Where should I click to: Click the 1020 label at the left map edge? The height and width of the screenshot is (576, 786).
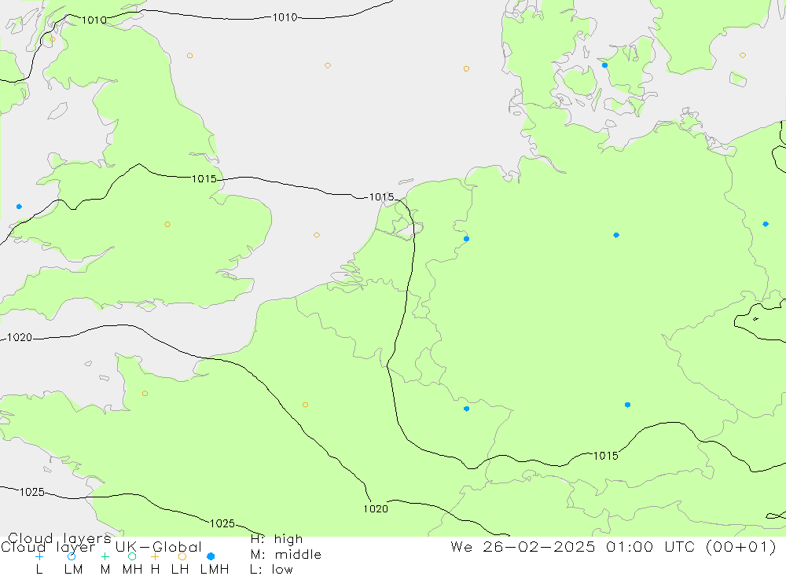(20, 337)
